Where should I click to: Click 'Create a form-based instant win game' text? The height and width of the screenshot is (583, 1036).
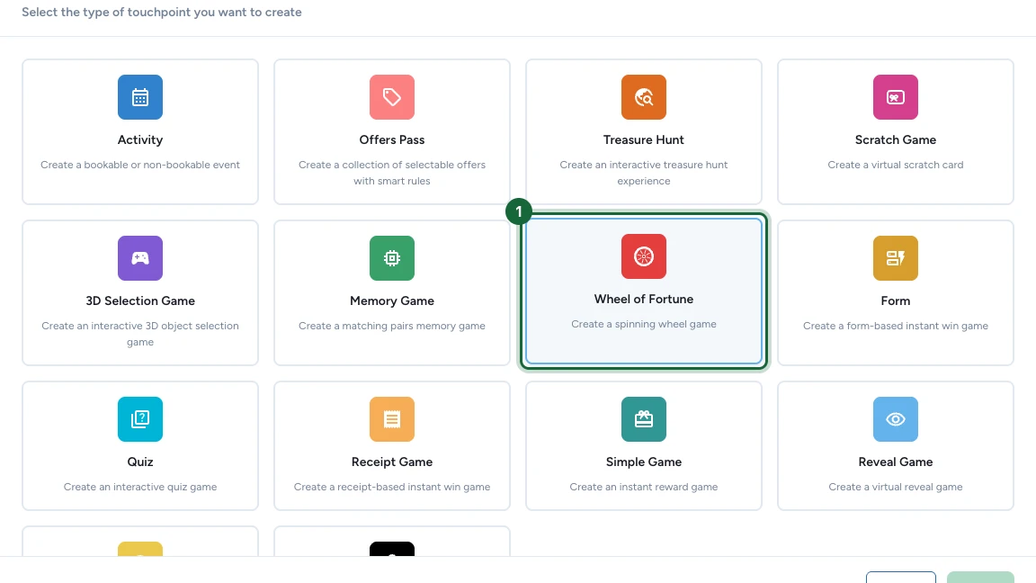pyautogui.click(x=896, y=326)
